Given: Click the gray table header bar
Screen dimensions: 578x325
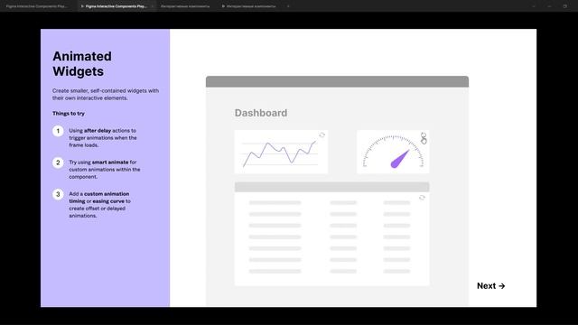Looking at the screenshot, I should coord(331,187).
